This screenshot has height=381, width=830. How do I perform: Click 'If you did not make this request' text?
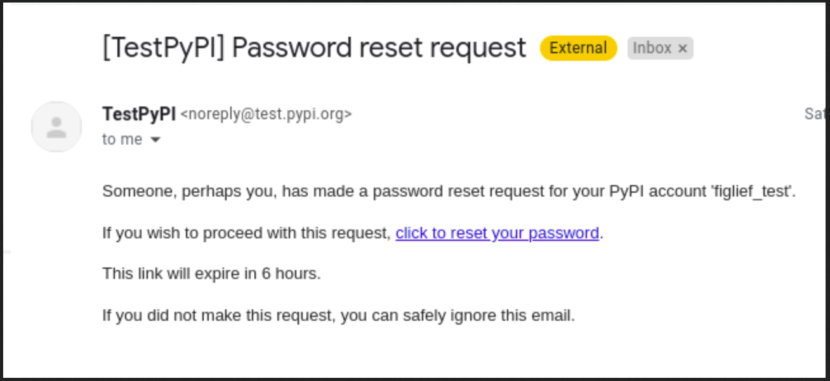(218, 315)
